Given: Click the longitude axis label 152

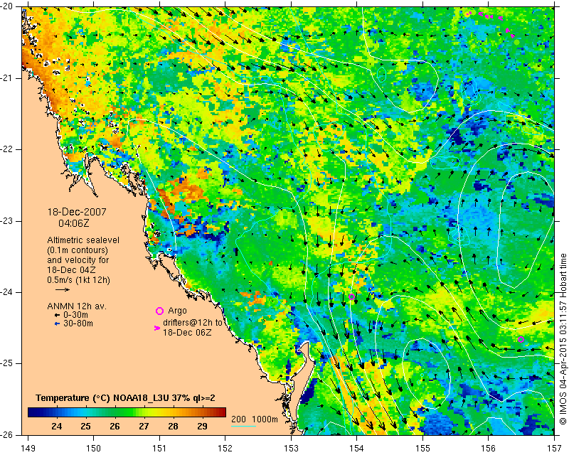Looking at the screenshot, I should click(225, 449).
